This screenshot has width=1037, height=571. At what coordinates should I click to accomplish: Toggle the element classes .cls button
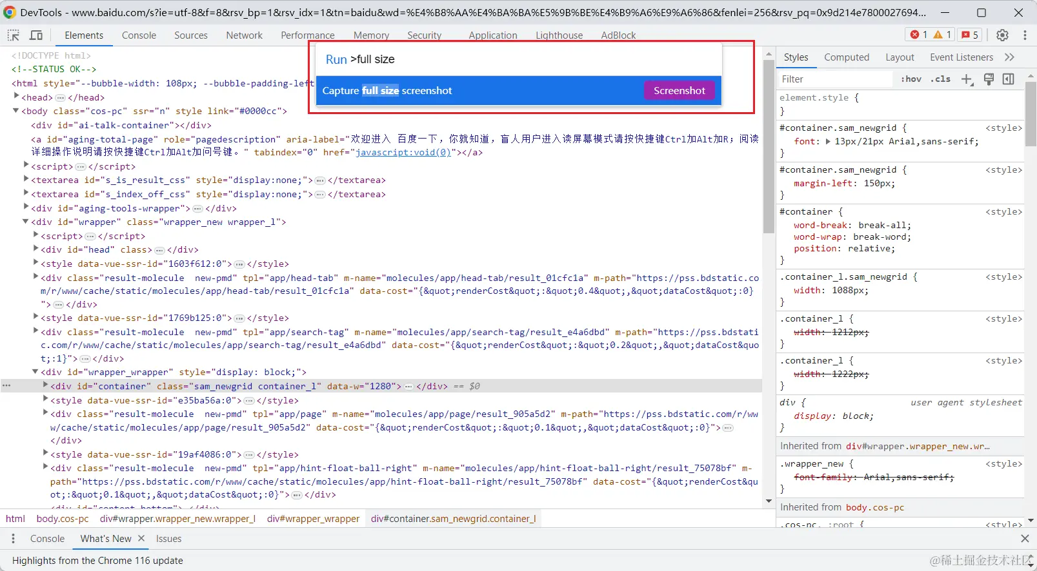click(941, 79)
